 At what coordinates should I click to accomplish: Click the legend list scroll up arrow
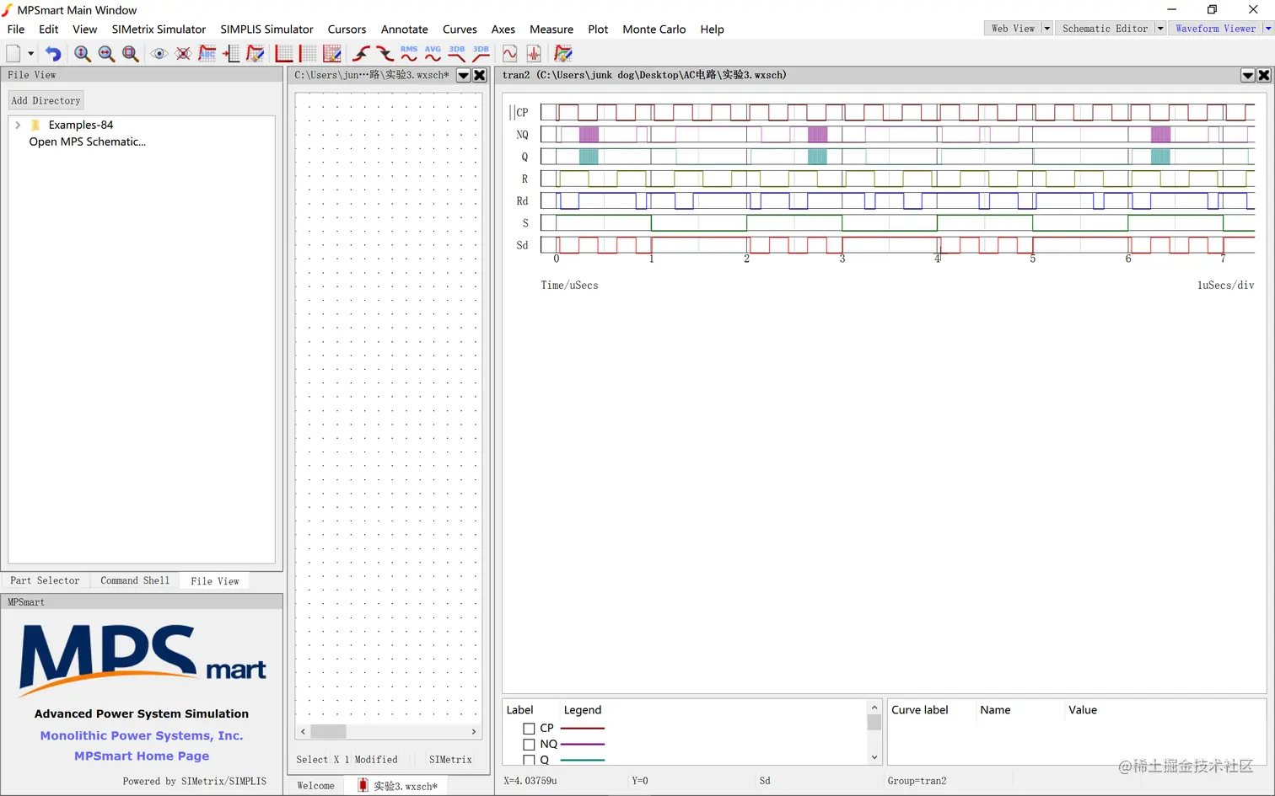click(x=874, y=708)
